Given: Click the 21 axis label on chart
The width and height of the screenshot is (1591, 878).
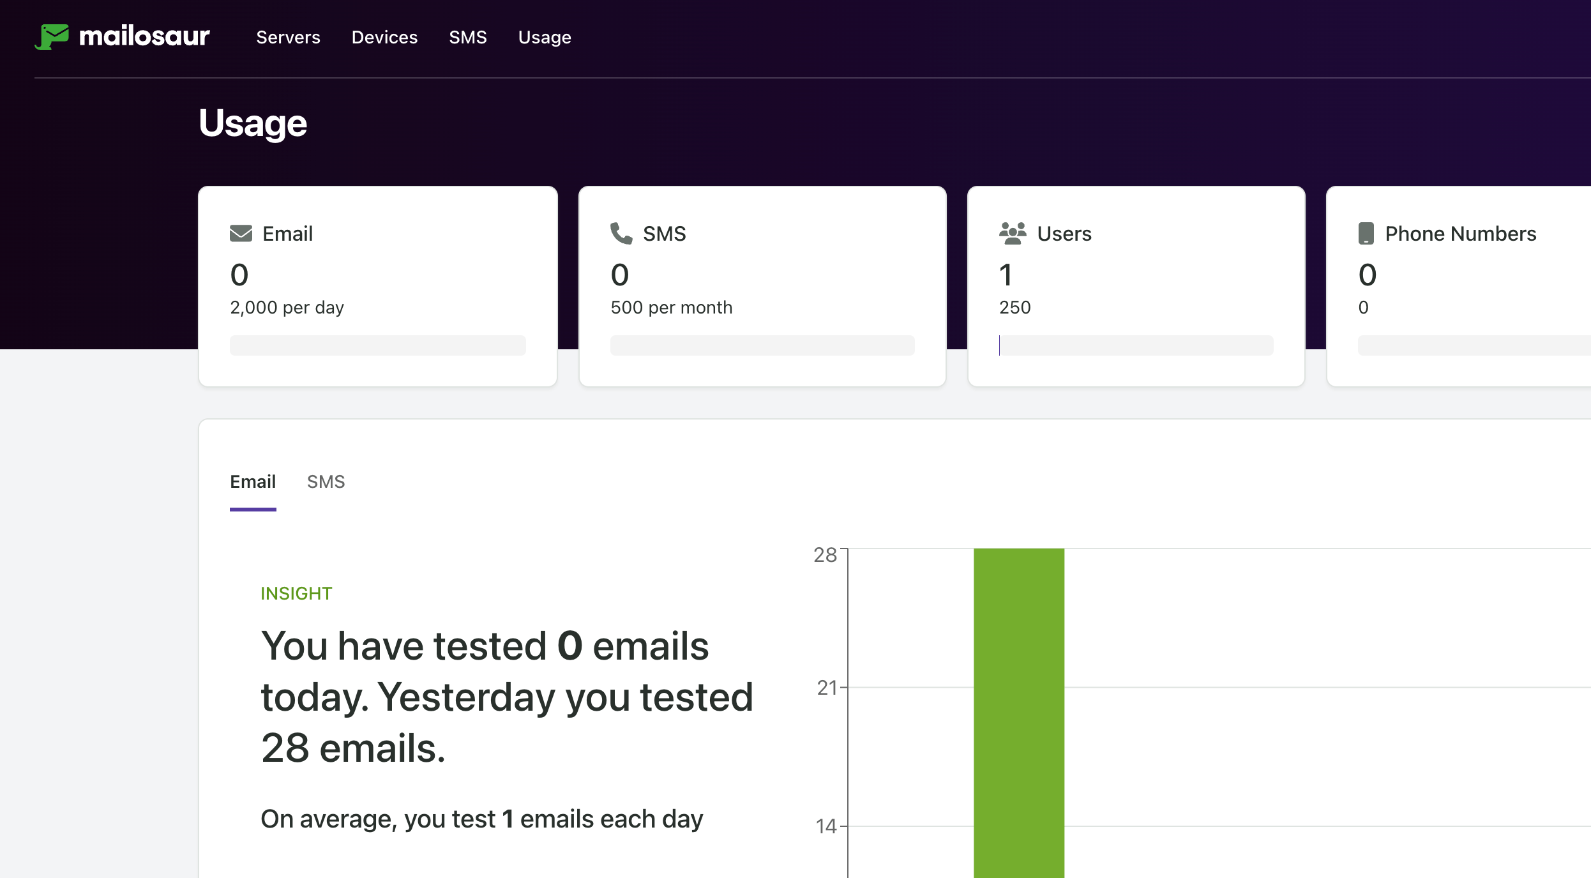Looking at the screenshot, I should click(x=827, y=688).
